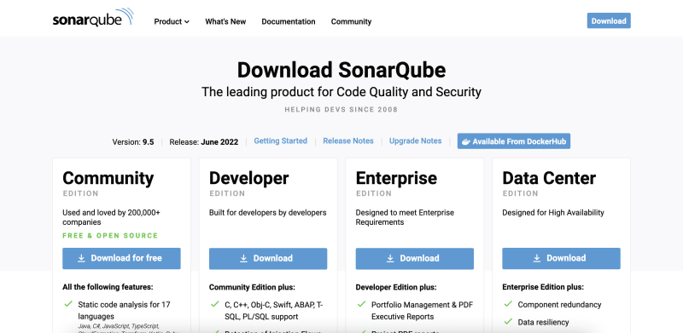683x333 pixels.
Task: Click 'Developer Edition plus:' heading
Action: [x=396, y=287]
